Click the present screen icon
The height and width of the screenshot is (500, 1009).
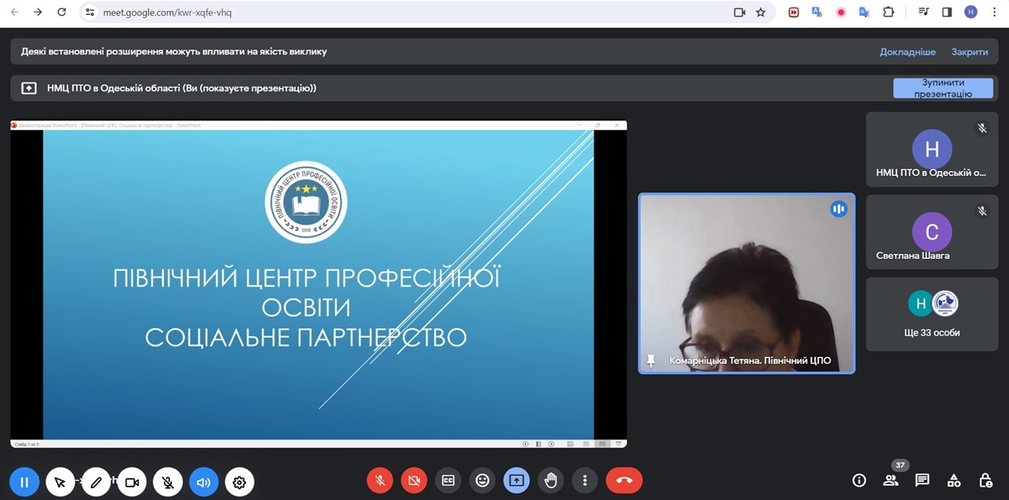516,480
